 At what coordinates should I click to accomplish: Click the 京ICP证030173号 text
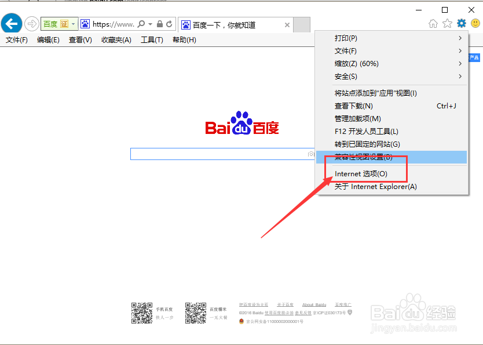click(x=330, y=313)
